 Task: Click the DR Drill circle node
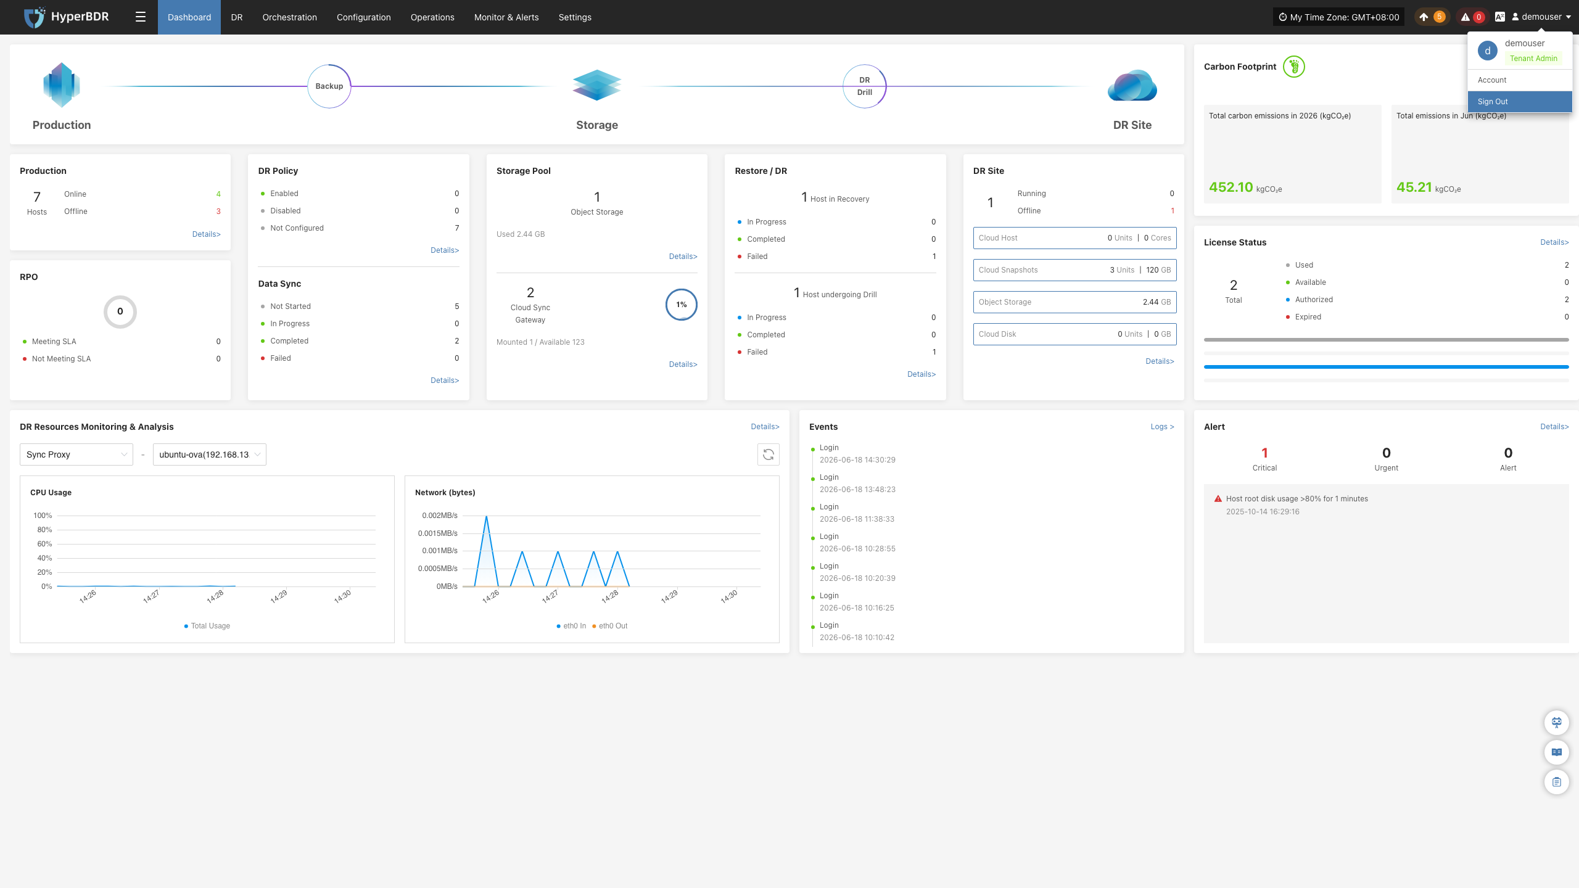(x=865, y=86)
